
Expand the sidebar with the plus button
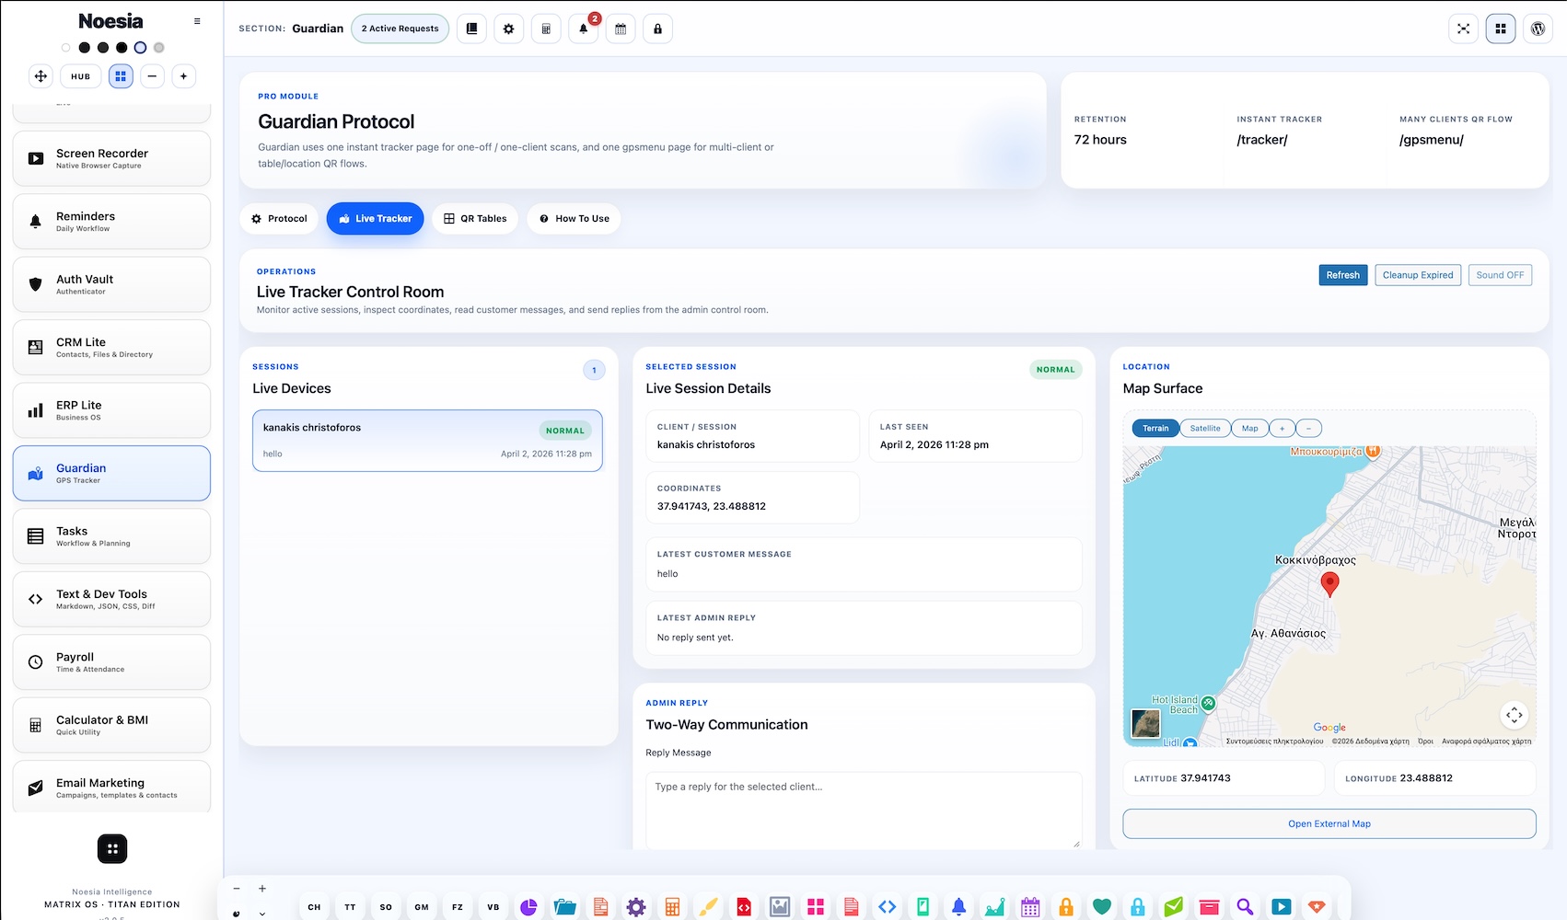pyautogui.click(x=183, y=76)
